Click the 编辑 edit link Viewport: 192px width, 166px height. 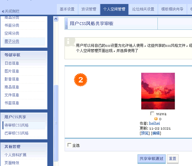point(156,133)
